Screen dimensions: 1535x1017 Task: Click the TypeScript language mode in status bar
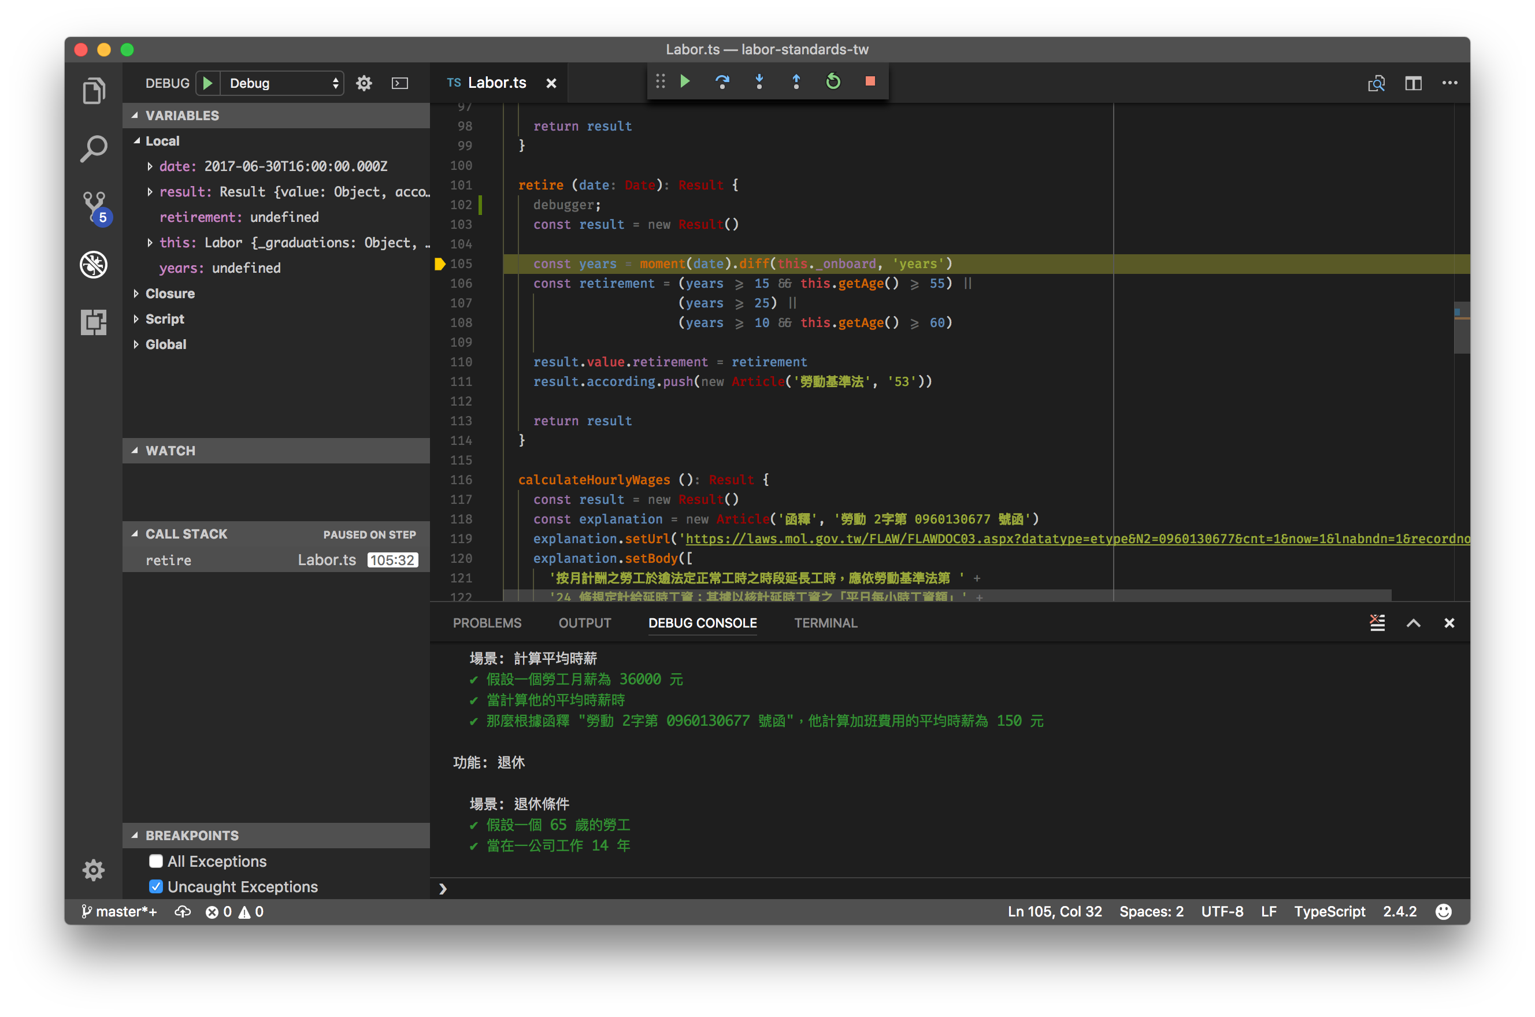(x=1329, y=911)
